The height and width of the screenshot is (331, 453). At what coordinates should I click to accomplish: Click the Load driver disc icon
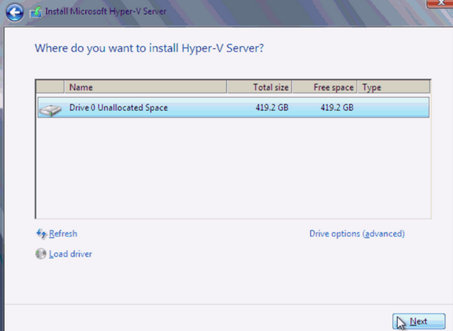41,254
